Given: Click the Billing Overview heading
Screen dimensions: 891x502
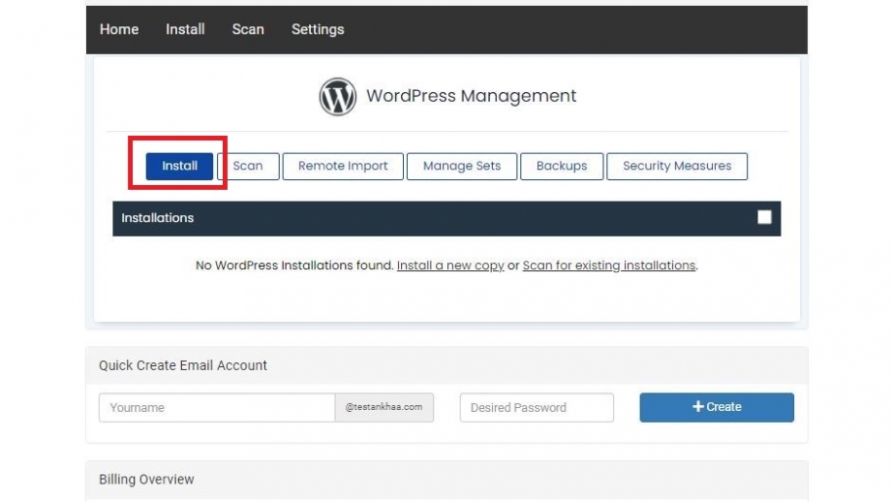Looking at the screenshot, I should tap(146, 480).
